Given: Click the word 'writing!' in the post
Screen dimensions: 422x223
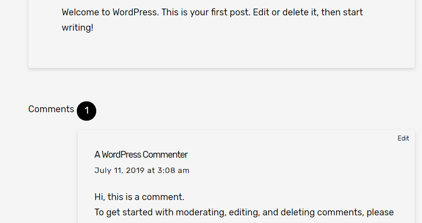Looking at the screenshot, I should point(78,27).
